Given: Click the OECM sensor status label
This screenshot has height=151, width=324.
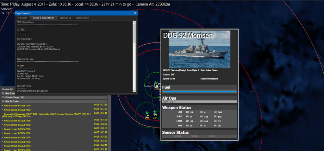Looking at the screenshot, I should pos(212,136).
